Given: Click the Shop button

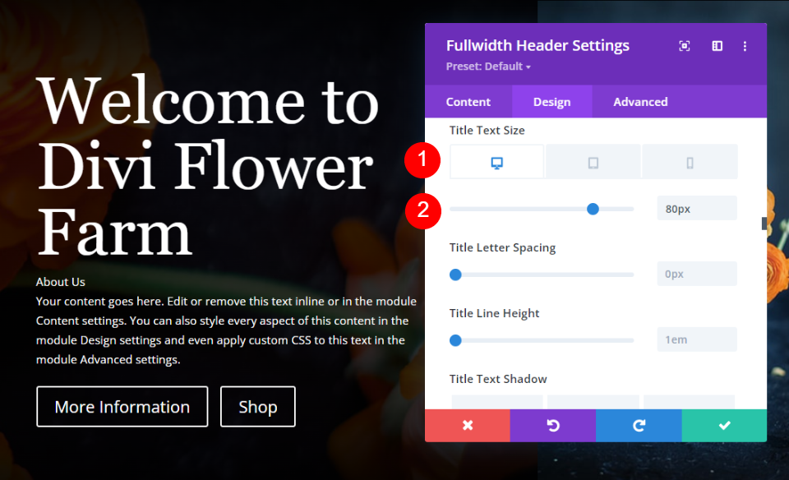Looking at the screenshot, I should tap(257, 407).
